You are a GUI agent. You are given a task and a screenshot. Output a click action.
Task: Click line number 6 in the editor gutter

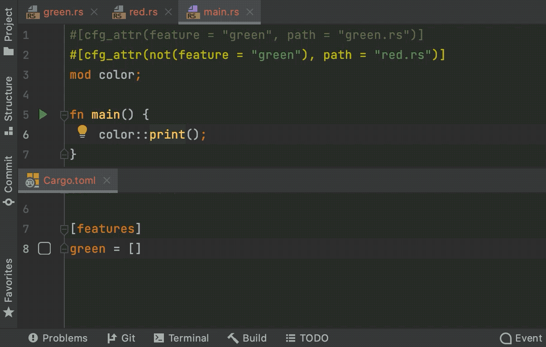click(26, 135)
